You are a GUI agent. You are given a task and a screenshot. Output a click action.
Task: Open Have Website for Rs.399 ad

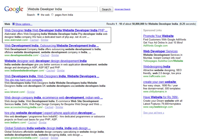point(161,97)
